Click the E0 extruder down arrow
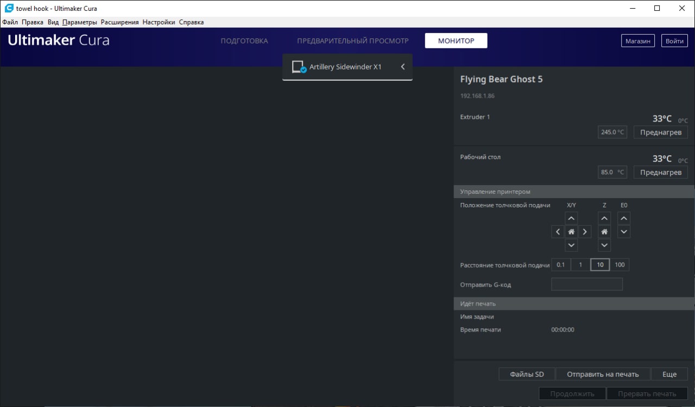695x407 pixels. click(624, 232)
